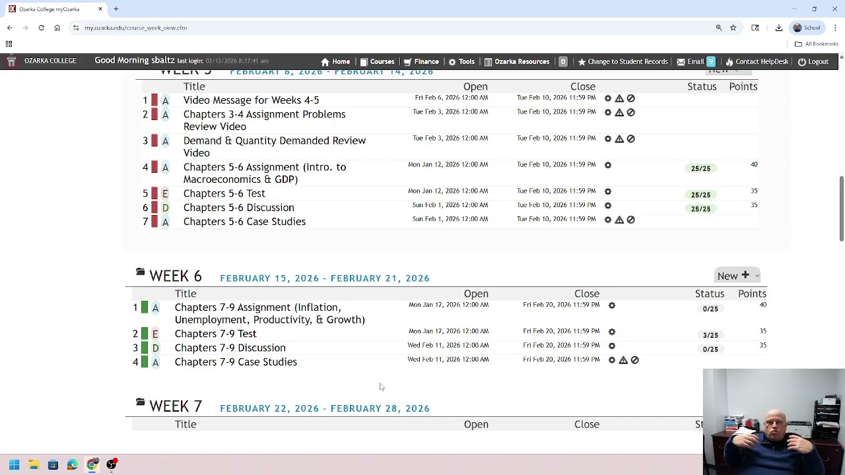
Task: Open Chapters 7-9 Test
Action: 216,334
